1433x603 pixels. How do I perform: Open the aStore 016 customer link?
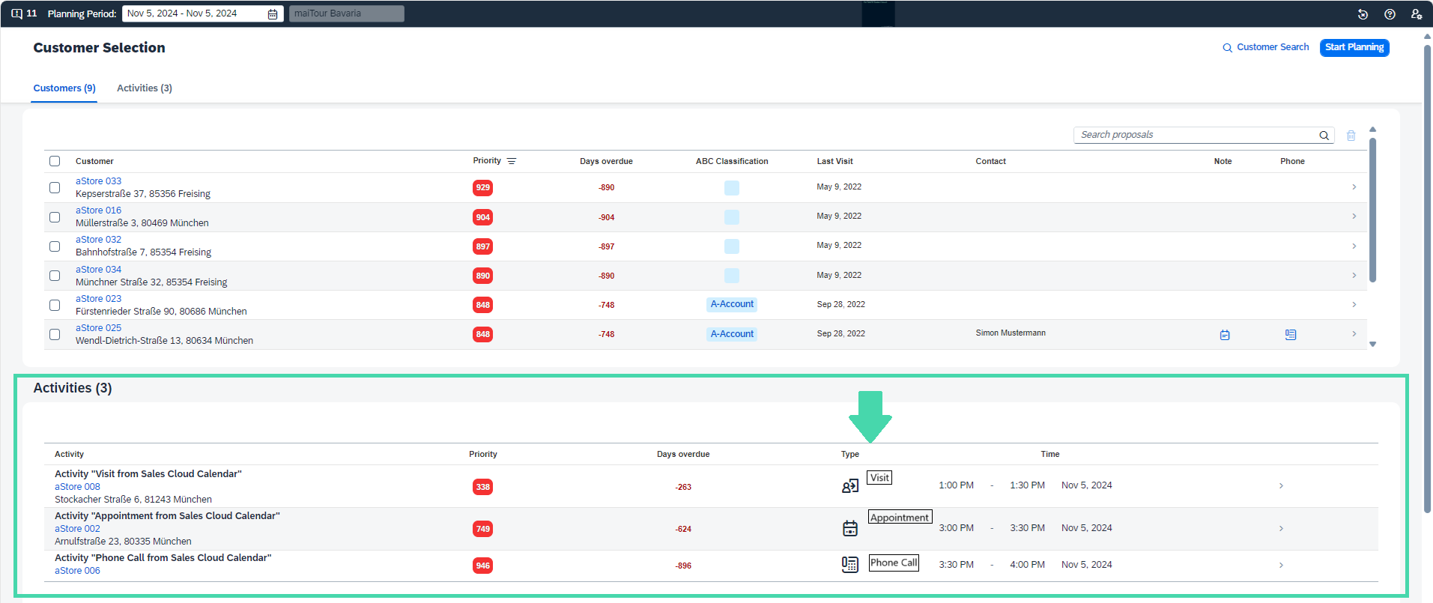pos(98,210)
